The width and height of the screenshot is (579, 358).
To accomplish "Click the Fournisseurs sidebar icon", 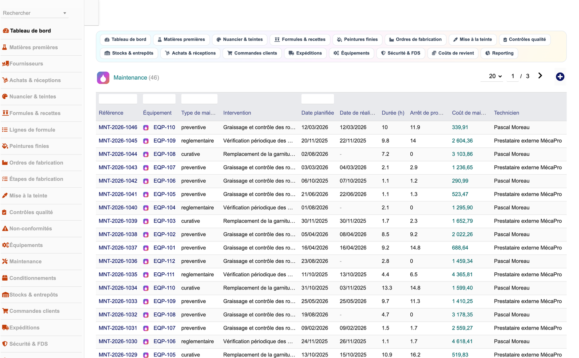I will coord(5,64).
